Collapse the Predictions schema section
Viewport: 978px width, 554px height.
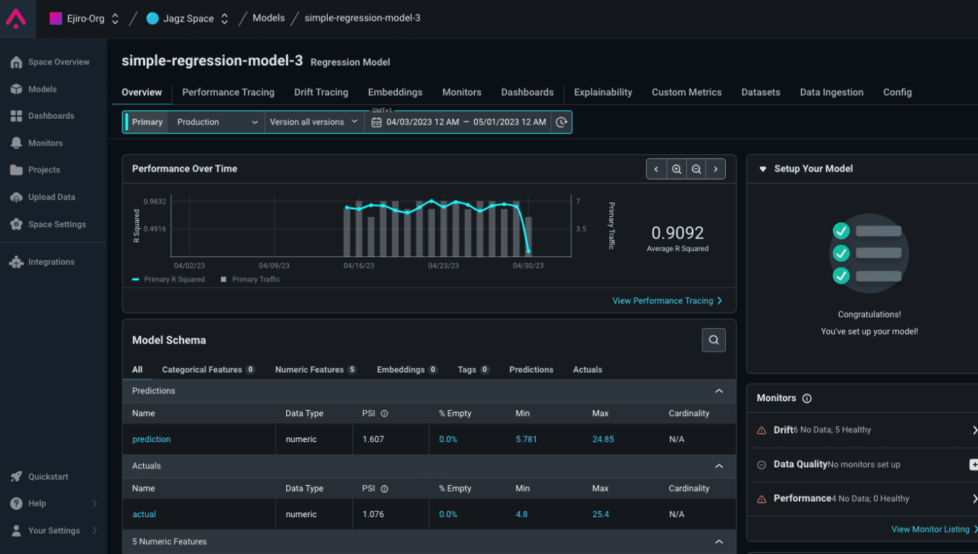pos(719,391)
